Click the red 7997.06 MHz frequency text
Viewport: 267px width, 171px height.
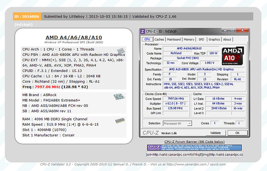pyautogui.click(x=47, y=87)
